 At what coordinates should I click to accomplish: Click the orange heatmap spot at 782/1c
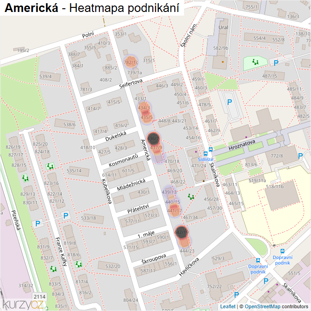click(131, 62)
